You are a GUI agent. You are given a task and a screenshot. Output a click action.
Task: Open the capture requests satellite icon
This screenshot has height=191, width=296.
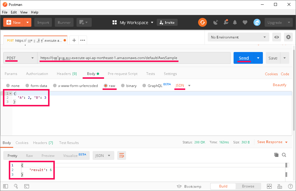pyautogui.click(x=215, y=23)
